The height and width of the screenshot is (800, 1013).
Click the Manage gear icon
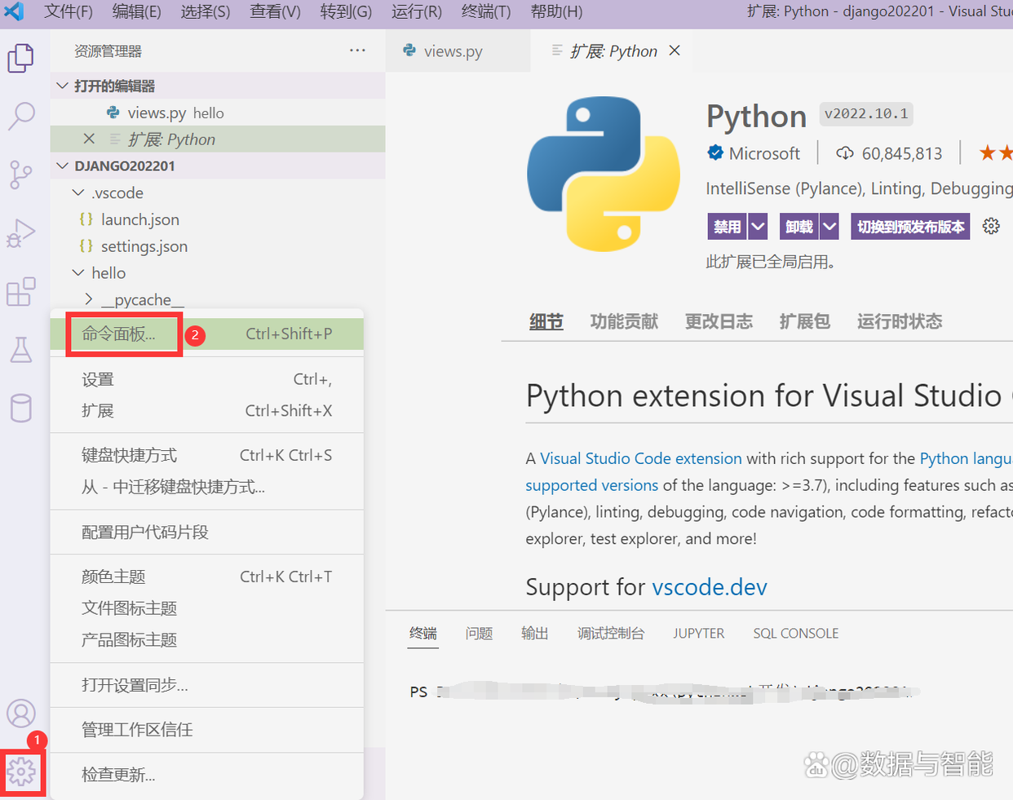22,772
